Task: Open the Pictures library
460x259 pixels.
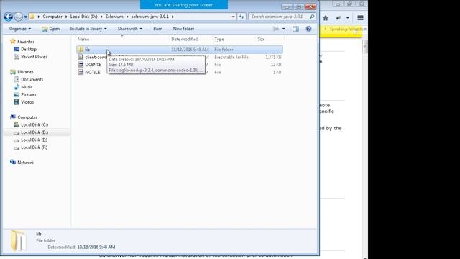Action: coord(29,94)
